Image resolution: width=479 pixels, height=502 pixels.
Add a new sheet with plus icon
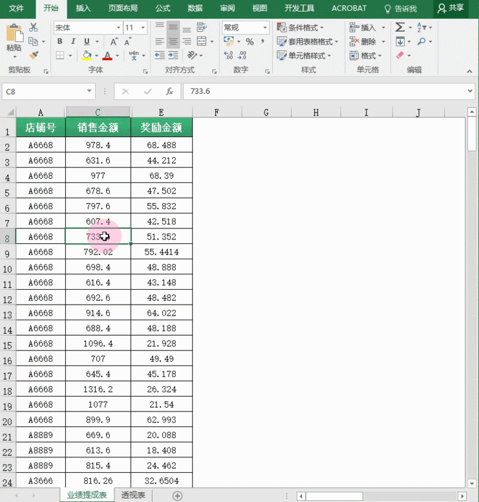(177, 496)
